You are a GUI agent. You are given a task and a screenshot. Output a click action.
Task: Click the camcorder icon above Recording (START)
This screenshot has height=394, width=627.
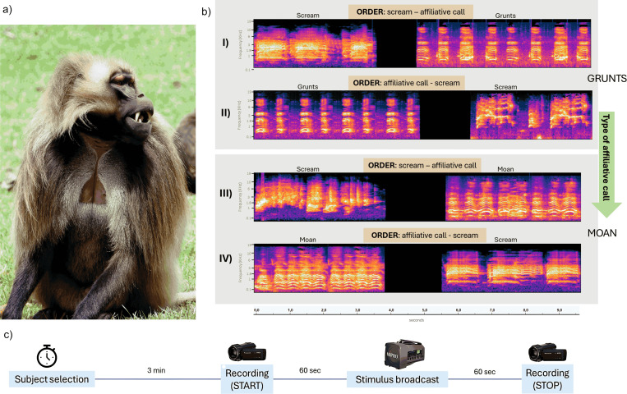pyautogui.click(x=247, y=352)
